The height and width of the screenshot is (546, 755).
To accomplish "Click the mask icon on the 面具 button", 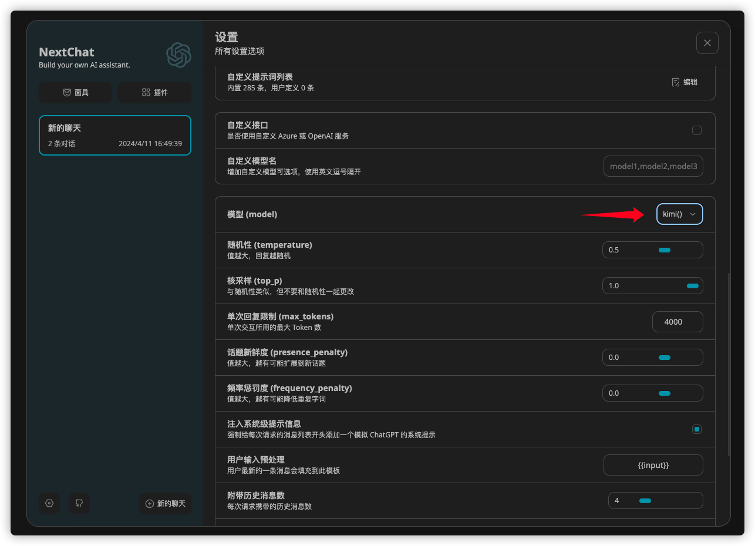I will point(66,92).
